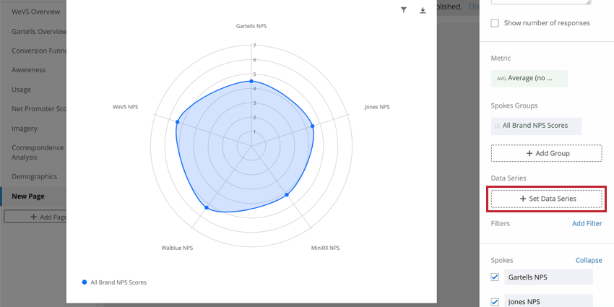The height and width of the screenshot is (307, 614).
Task: Uncheck the Jones NPS spoke checkbox
Action: tap(495, 302)
